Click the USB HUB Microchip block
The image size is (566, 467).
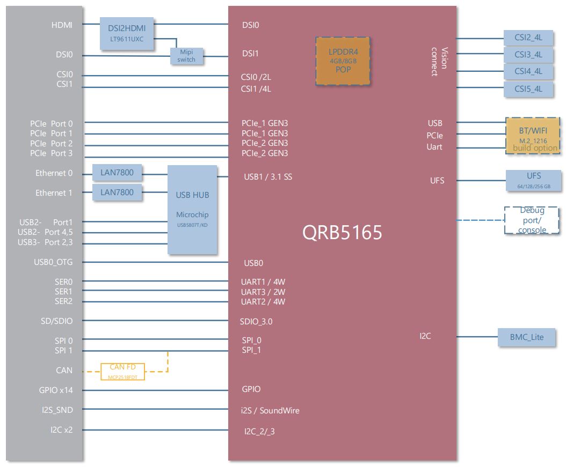pos(192,210)
